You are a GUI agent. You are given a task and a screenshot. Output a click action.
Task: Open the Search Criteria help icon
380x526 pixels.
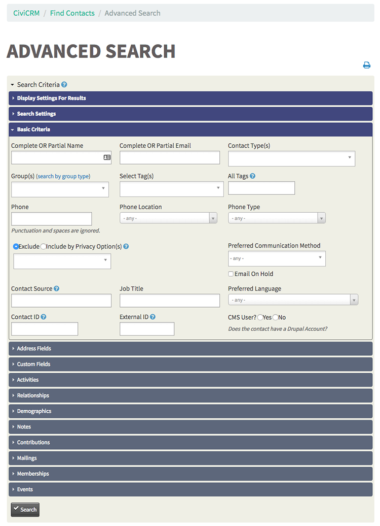[64, 84]
